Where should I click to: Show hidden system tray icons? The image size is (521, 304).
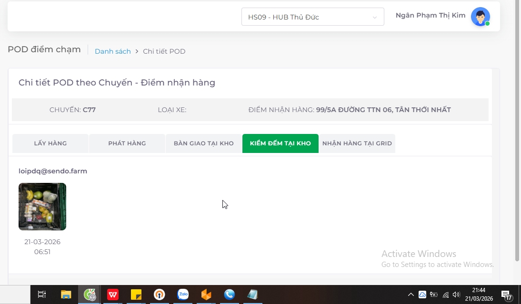411,294
